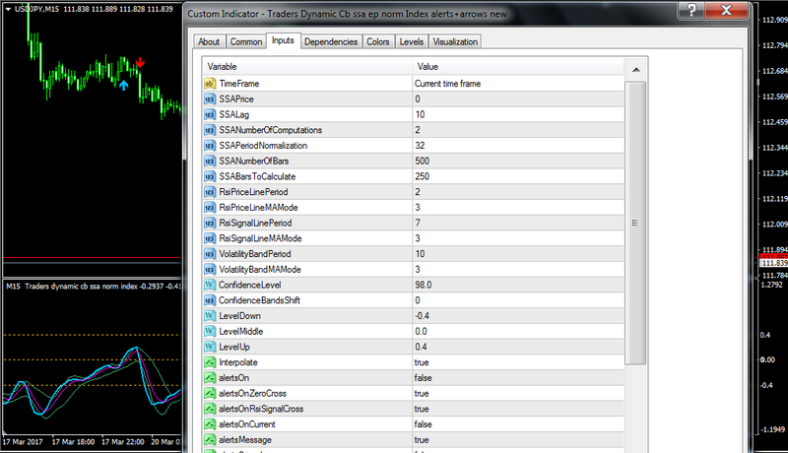Select the SSAPeriodNormalization value 32
The height and width of the screenshot is (453, 788).
(420, 146)
